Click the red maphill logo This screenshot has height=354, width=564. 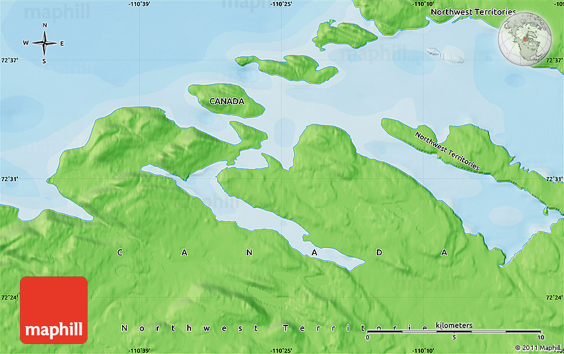pyautogui.click(x=54, y=310)
